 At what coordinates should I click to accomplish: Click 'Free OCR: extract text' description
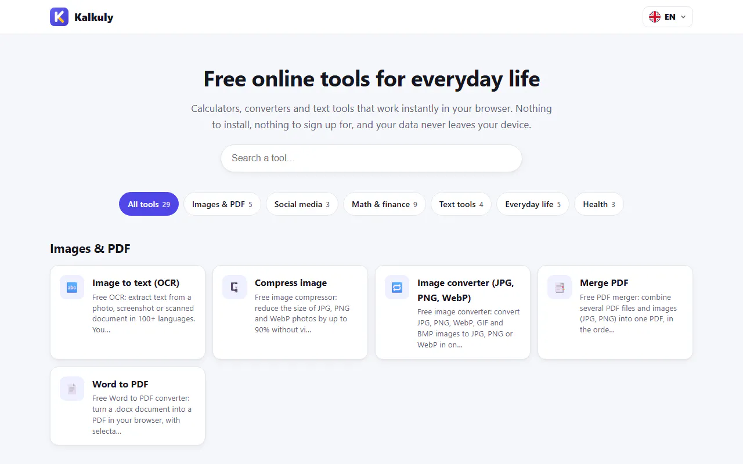coord(143,313)
